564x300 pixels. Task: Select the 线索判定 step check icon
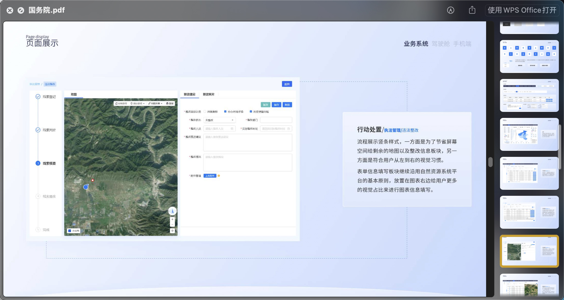click(38, 130)
